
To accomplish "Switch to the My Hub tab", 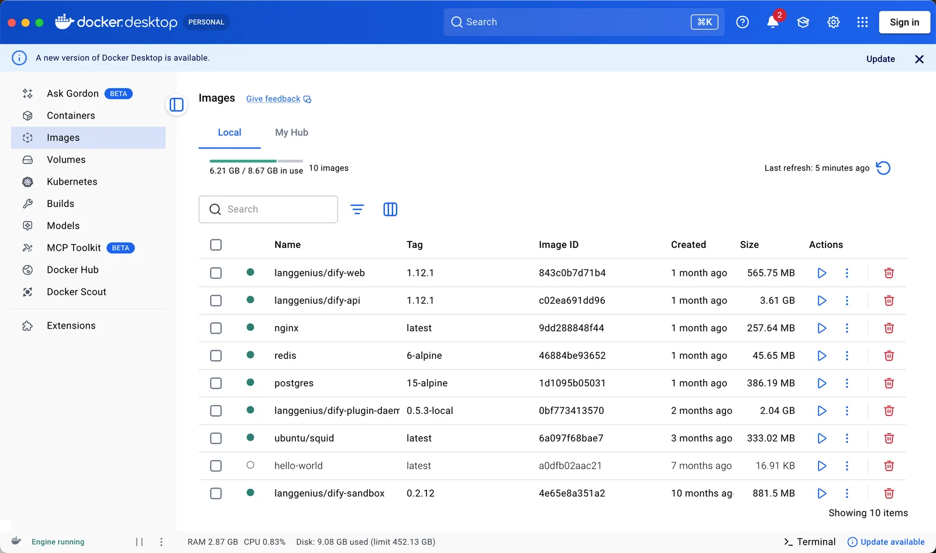I will (x=291, y=133).
